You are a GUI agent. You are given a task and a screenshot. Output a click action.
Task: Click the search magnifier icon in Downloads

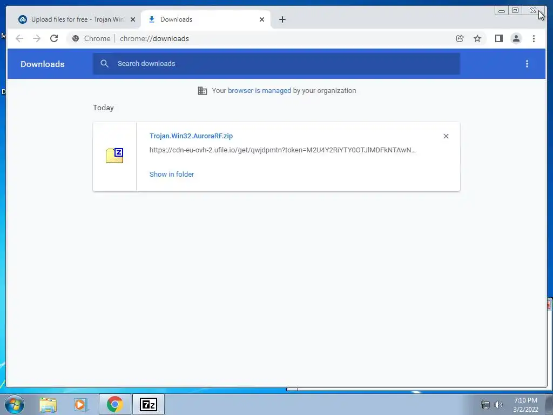point(104,64)
